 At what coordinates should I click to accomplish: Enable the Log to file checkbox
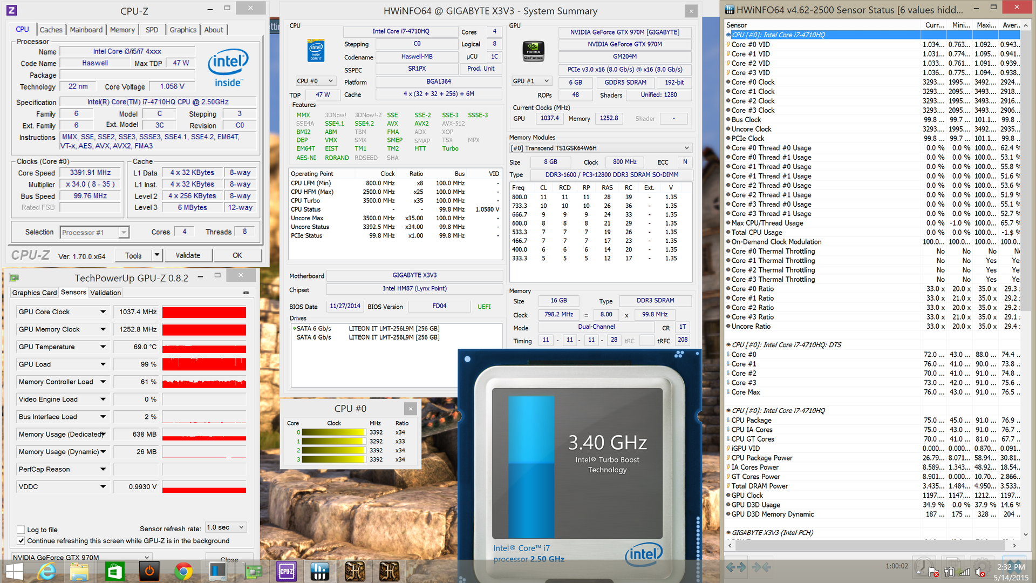click(21, 530)
